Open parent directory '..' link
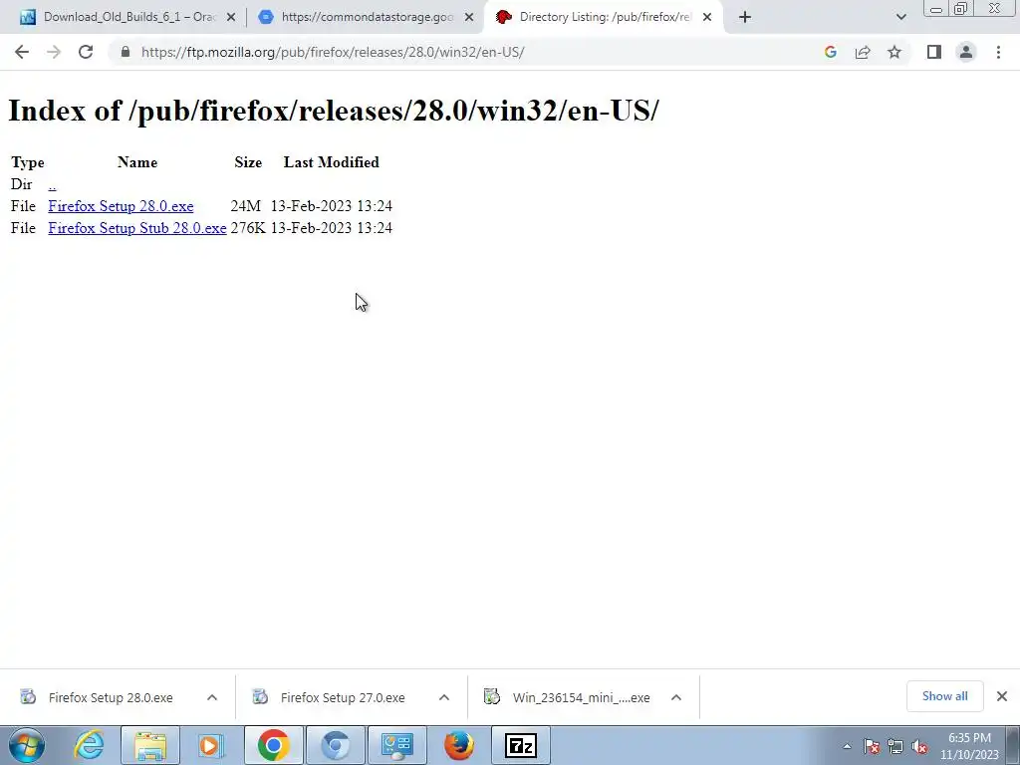 pyautogui.click(x=52, y=184)
